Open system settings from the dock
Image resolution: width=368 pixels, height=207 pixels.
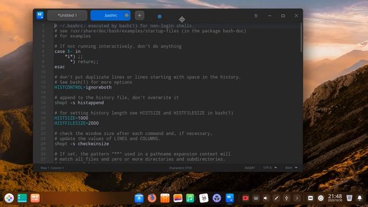click(x=217, y=198)
